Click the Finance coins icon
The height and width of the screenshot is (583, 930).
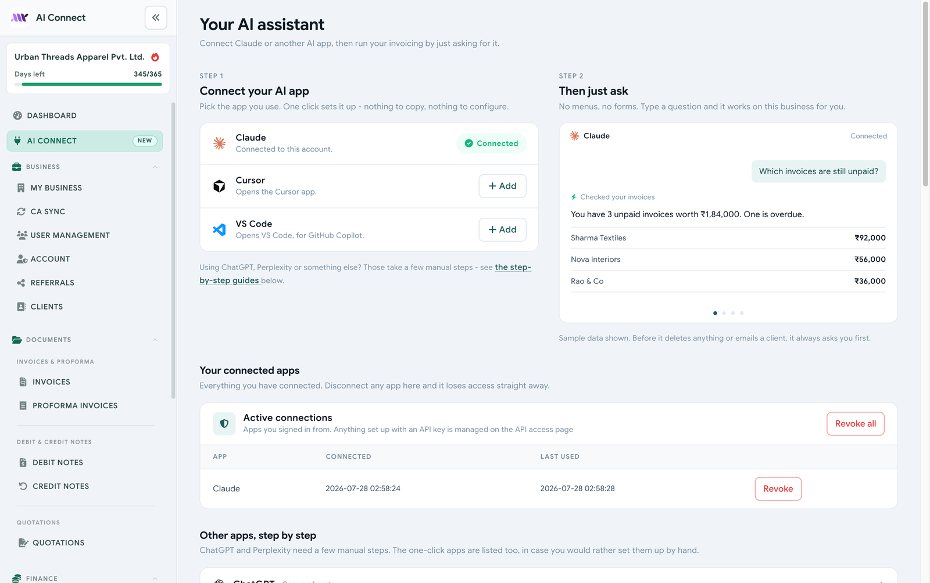coord(17,578)
